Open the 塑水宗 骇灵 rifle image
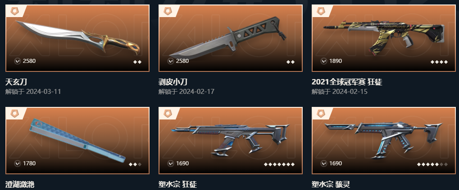The height and width of the screenshot is (190, 459). 384,140
